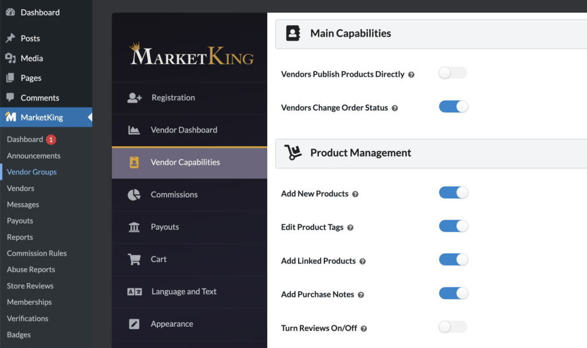Open Language and Text settings tab
The width and height of the screenshot is (587, 348).
[189, 291]
